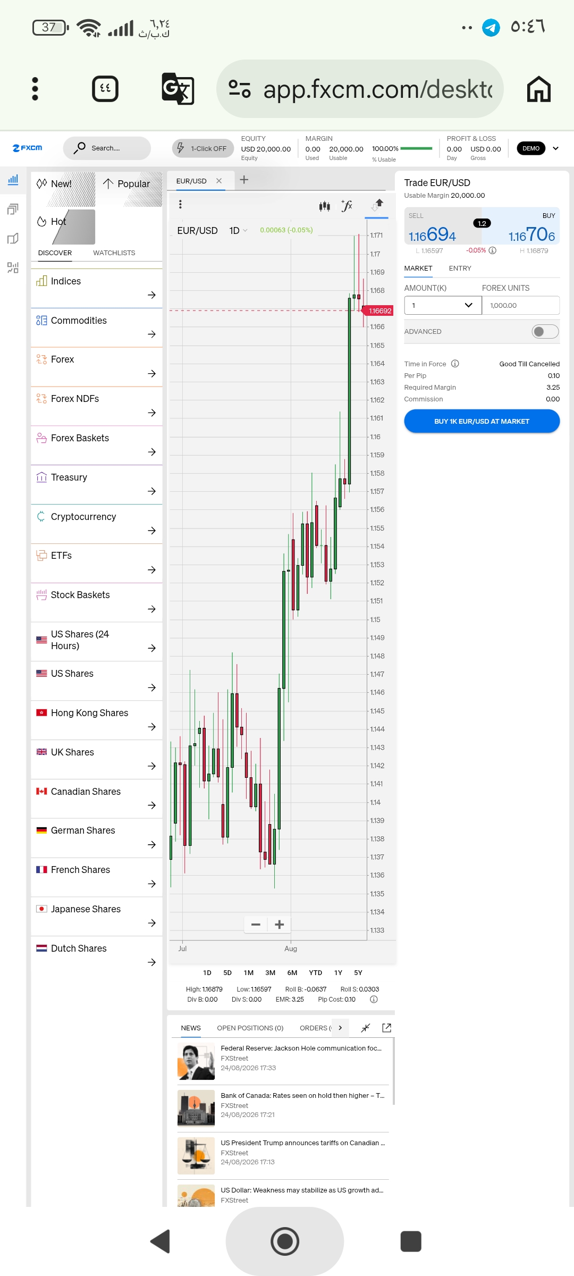Open charts view in left sidebar
The width and height of the screenshot is (574, 1276).
point(13,180)
